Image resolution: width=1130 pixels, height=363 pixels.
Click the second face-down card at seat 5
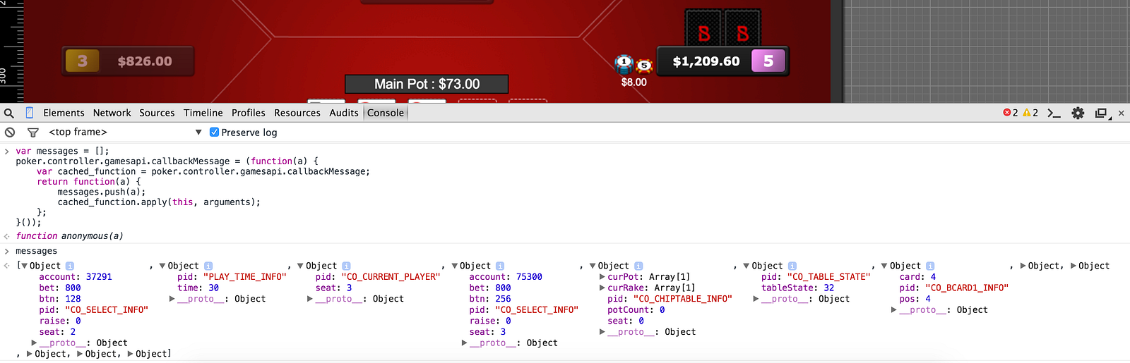click(742, 28)
